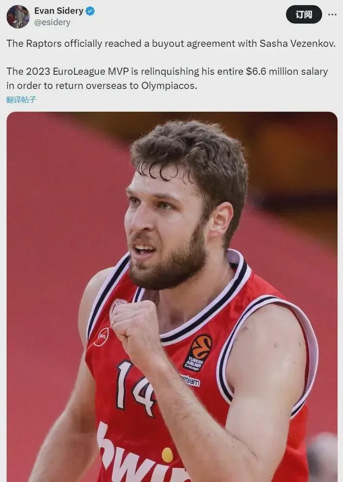Click the Olympiacos crest on the jersey
Image resolution: width=343 pixels, height=482 pixels.
118,306
